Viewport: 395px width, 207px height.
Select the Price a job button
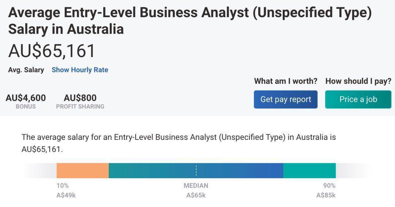click(x=358, y=99)
